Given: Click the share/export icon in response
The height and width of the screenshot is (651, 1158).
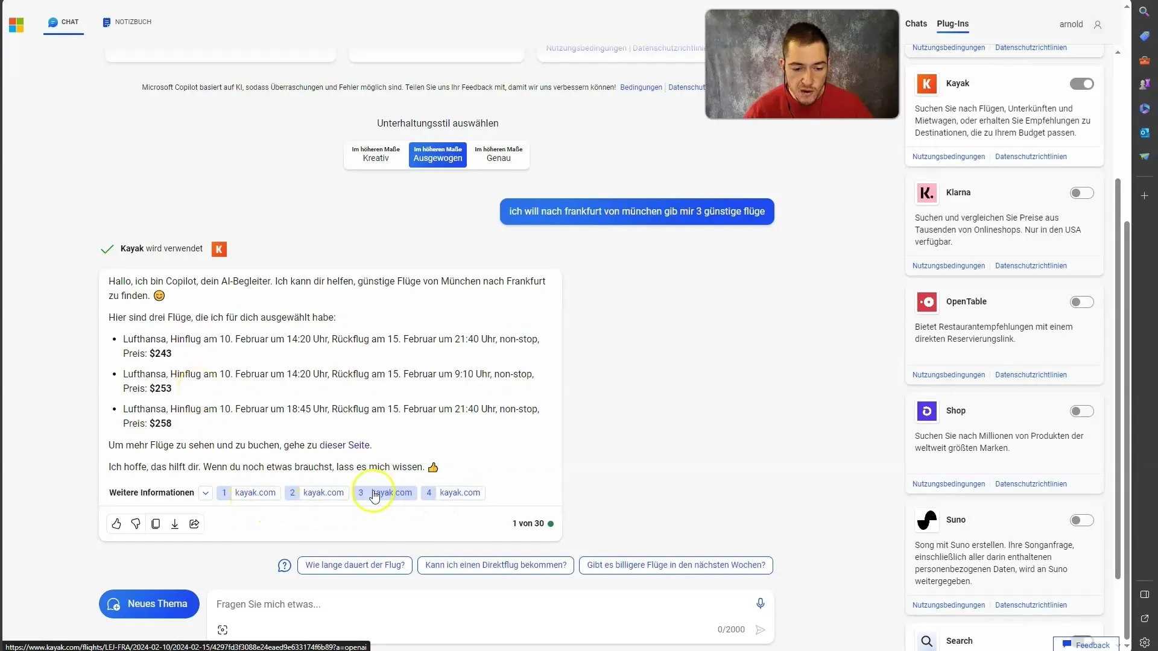Looking at the screenshot, I should [x=194, y=523].
